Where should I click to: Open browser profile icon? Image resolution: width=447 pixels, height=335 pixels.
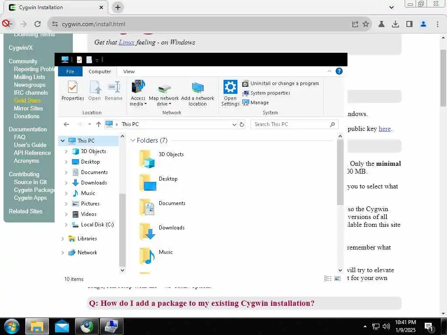click(423, 24)
